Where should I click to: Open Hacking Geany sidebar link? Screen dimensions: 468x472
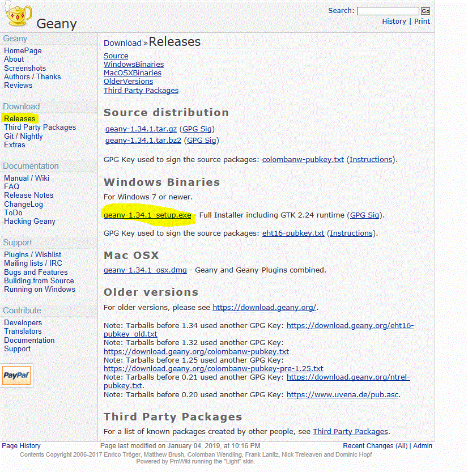(x=30, y=221)
